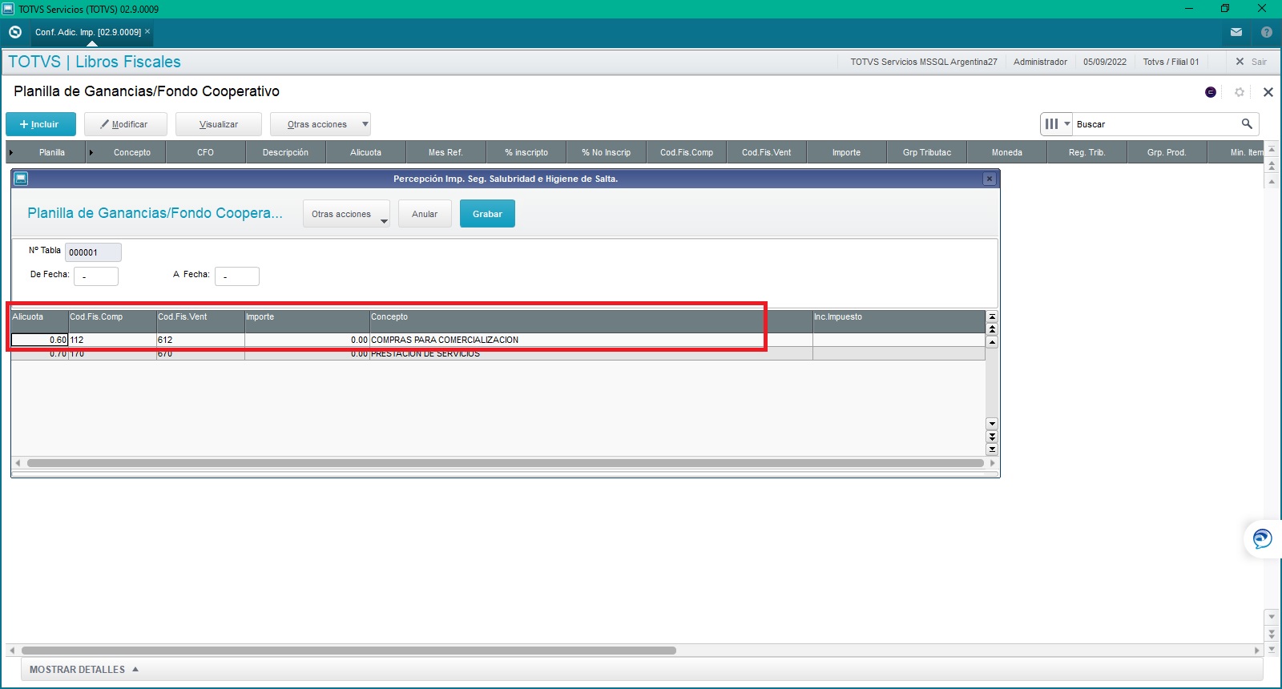Open the mail envelope icon
The height and width of the screenshot is (689, 1282).
(1236, 32)
